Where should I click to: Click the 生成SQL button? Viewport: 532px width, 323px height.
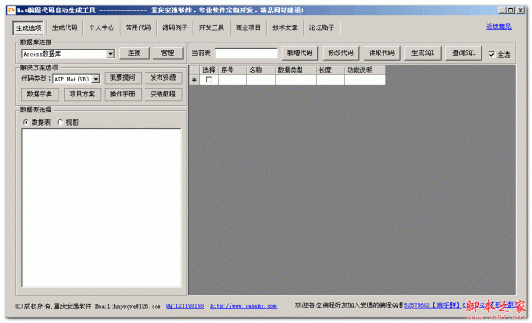[x=423, y=53]
